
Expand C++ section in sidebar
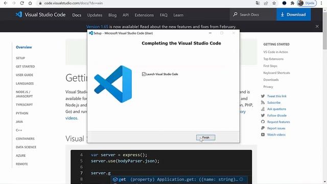pos(19,130)
